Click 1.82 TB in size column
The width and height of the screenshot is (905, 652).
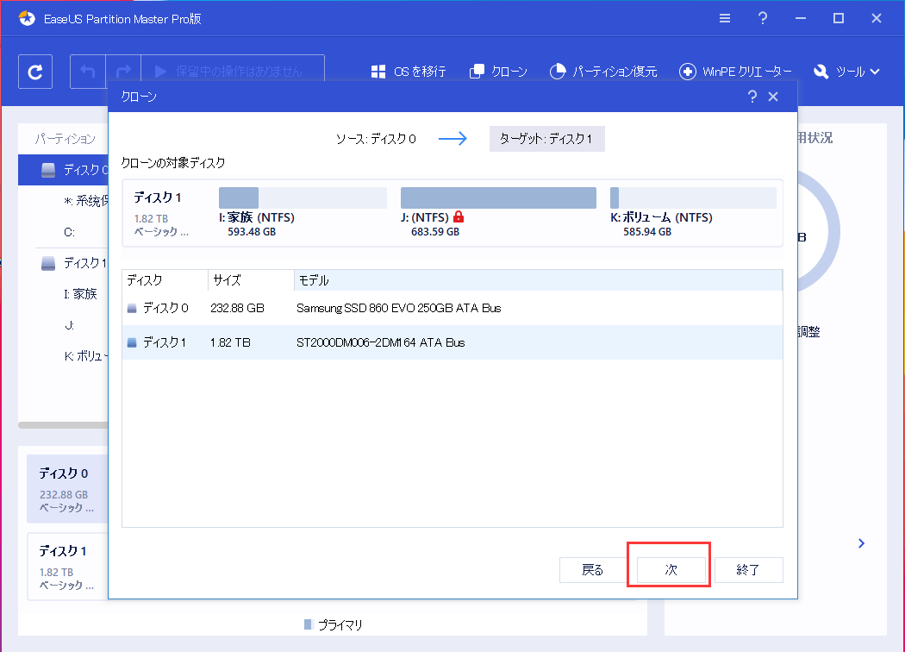(230, 342)
